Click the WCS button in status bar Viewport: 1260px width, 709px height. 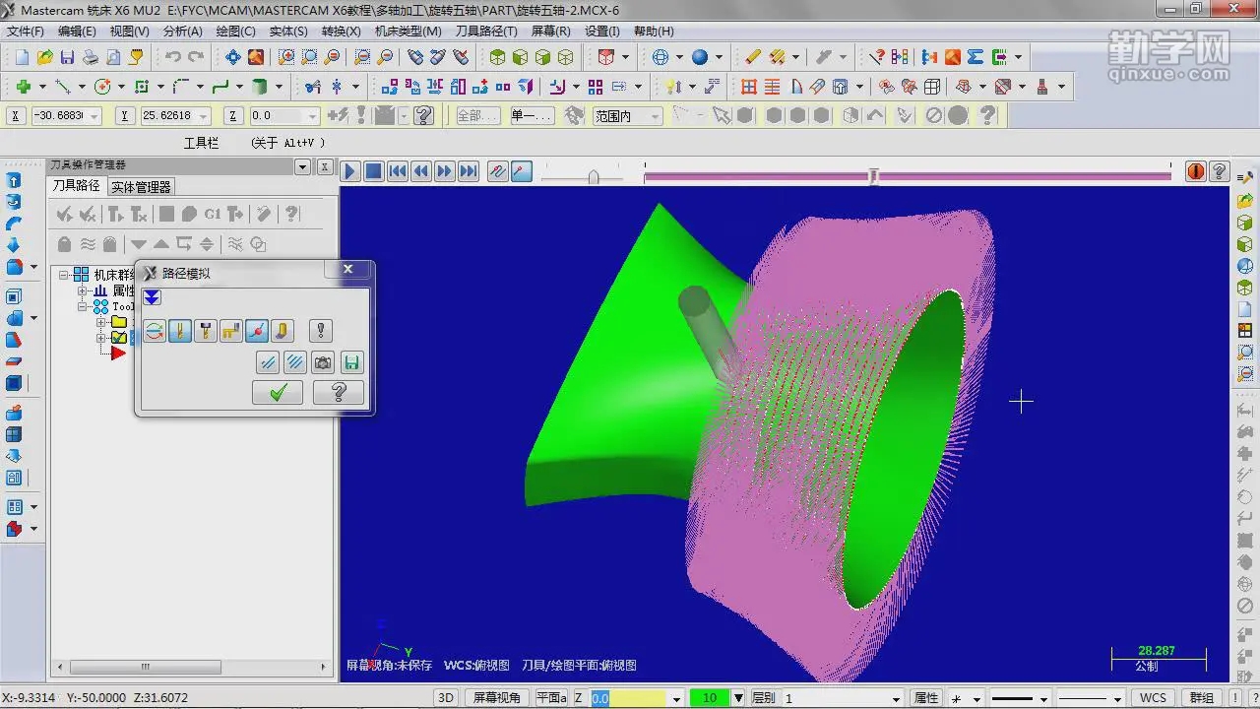tap(1153, 697)
